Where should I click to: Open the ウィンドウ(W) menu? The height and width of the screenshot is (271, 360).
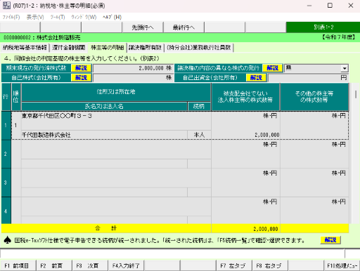[x=84, y=17]
